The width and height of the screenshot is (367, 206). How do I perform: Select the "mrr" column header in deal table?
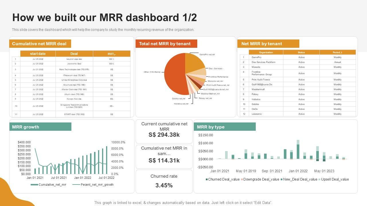[112, 54]
